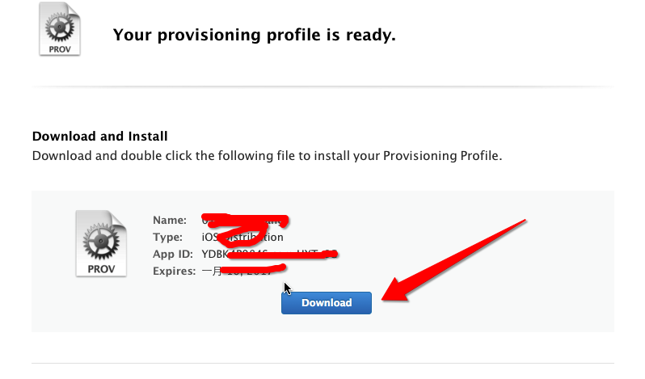Click the divider line below the gray panel

pyautogui.click(x=322, y=364)
